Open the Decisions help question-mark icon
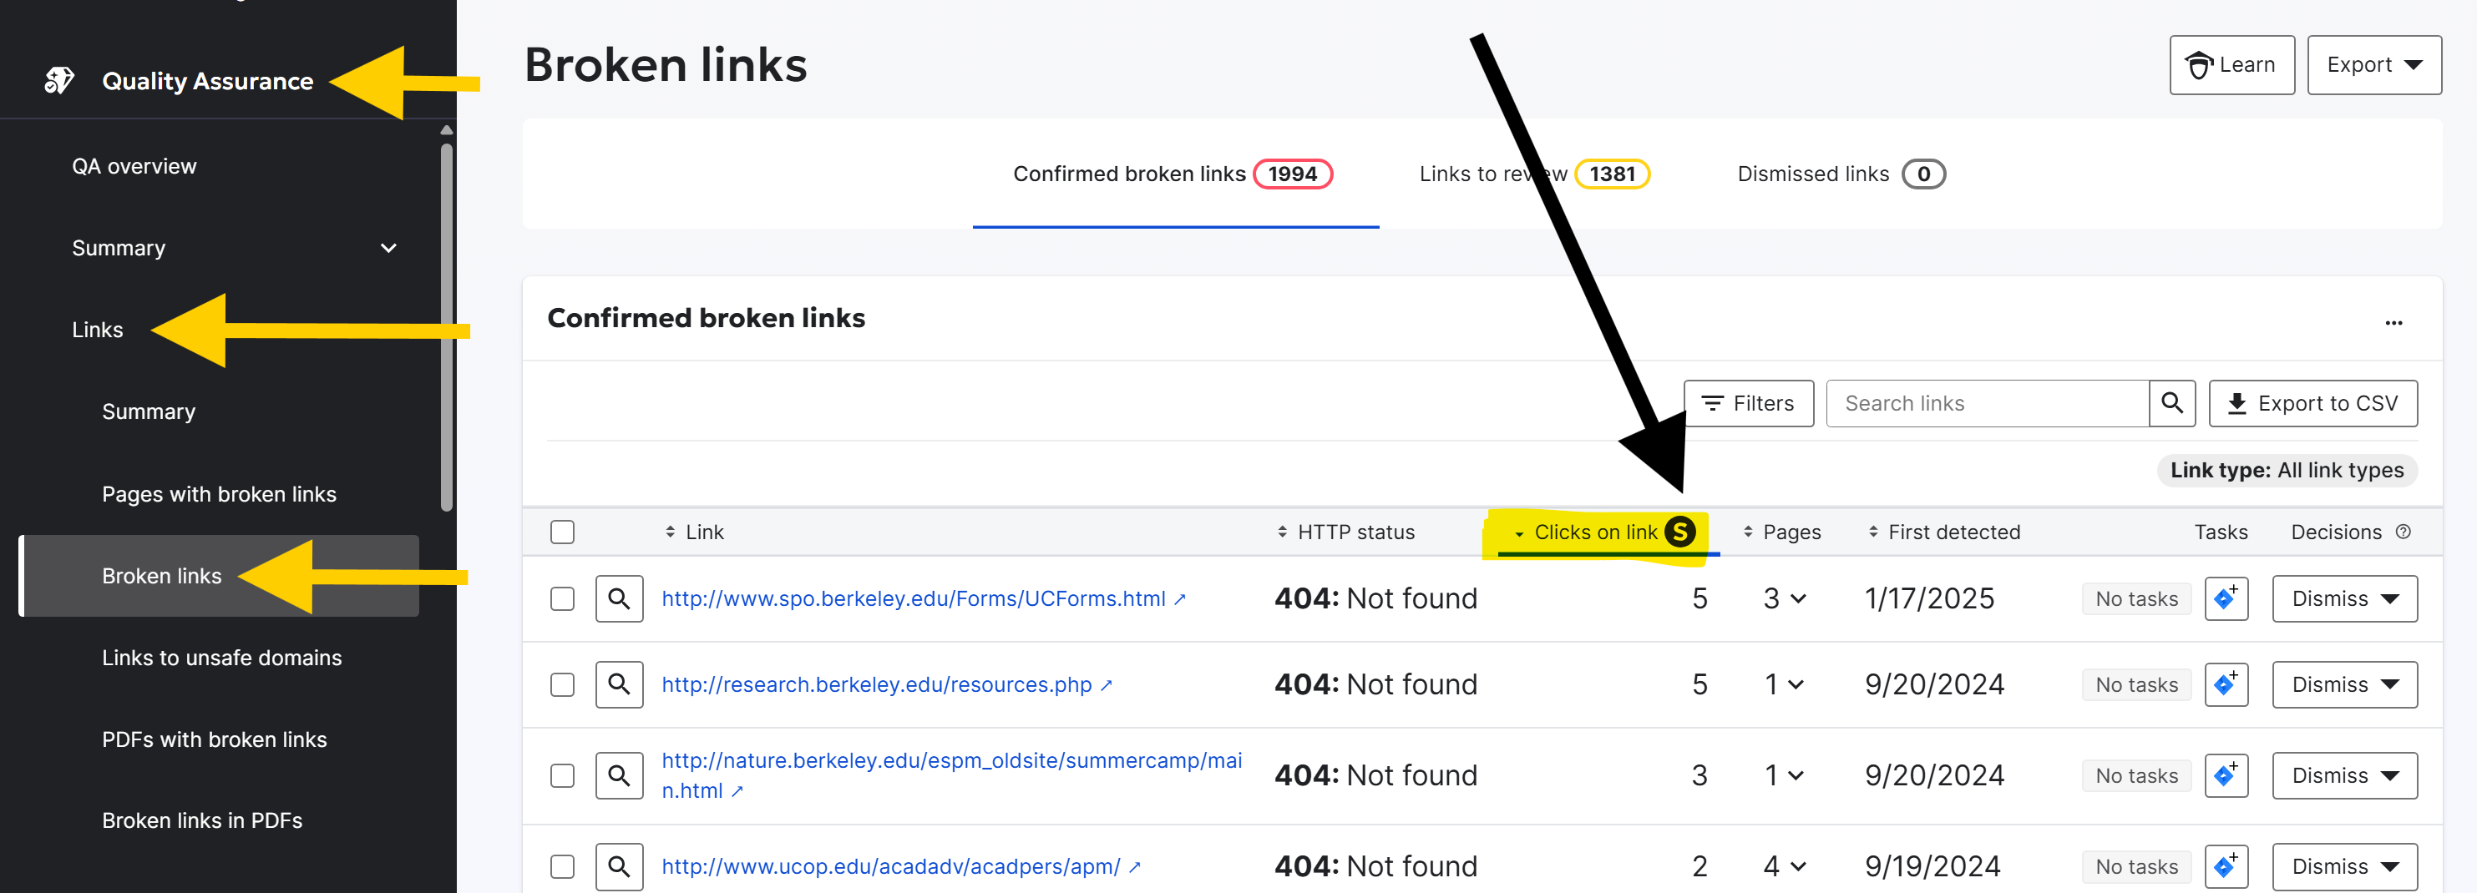This screenshot has width=2477, height=893. click(2404, 532)
